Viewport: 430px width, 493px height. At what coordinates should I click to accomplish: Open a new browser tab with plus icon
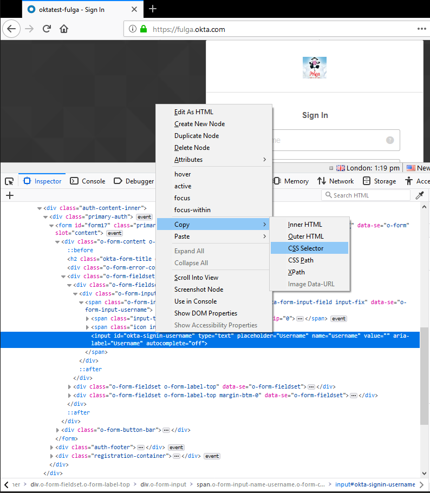pos(153,9)
